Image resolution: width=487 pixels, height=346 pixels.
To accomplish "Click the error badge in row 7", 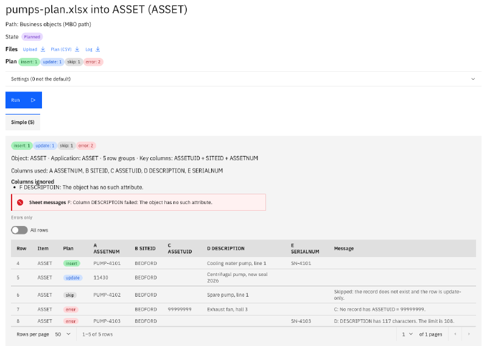I will point(71,309).
